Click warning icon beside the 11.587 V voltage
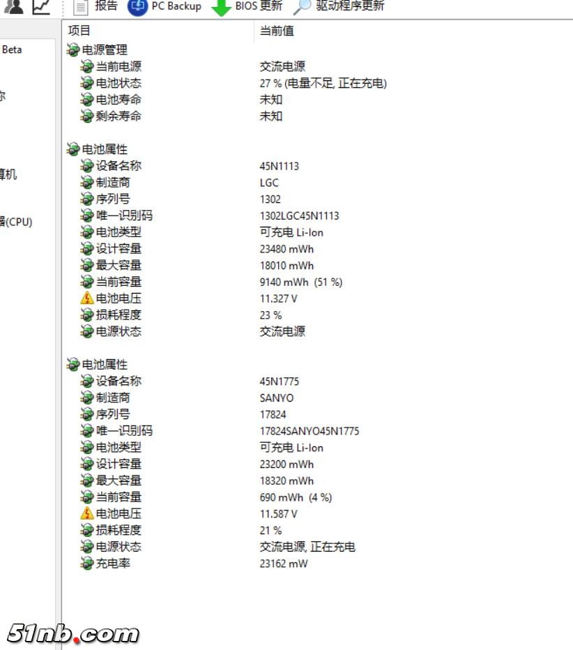The image size is (573, 650). click(x=86, y=514)
